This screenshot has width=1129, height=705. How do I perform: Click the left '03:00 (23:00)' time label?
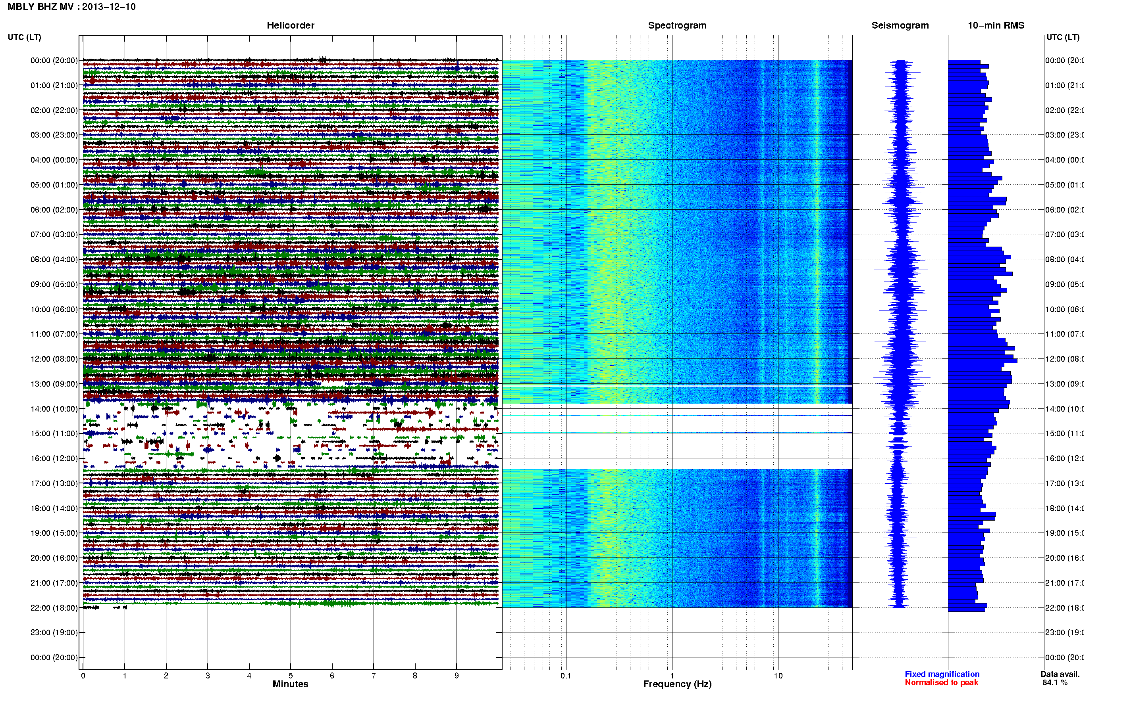(54, 135)
